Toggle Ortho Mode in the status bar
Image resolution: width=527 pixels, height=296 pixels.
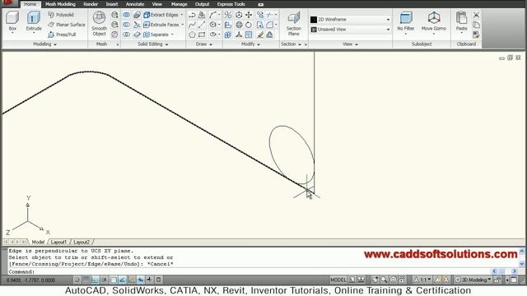click(x=96, y=280)
